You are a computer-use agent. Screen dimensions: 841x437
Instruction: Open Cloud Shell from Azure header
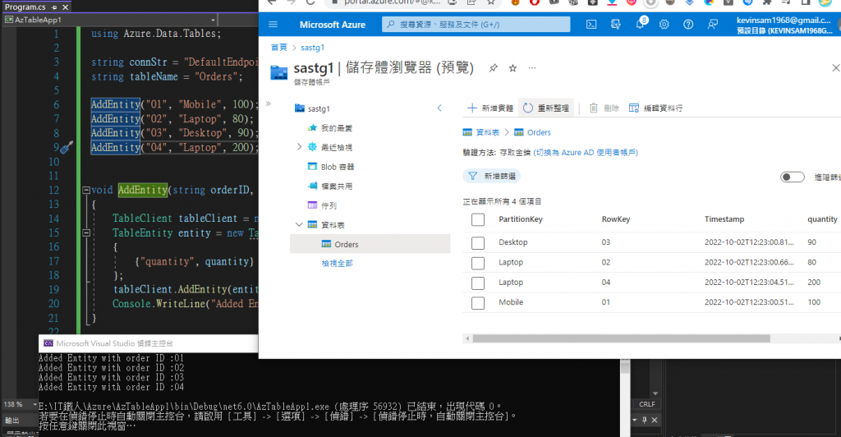pyautogui.click(x=591, y=25)
